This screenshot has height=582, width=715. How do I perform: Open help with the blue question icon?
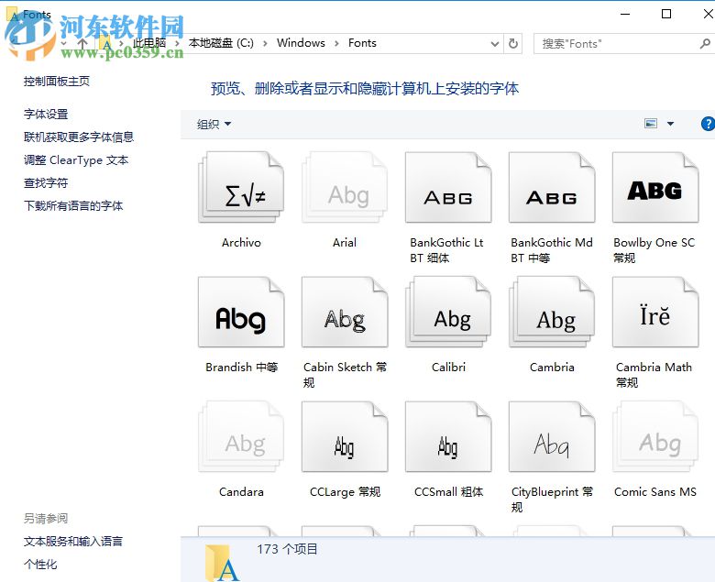tap(709, 124)
